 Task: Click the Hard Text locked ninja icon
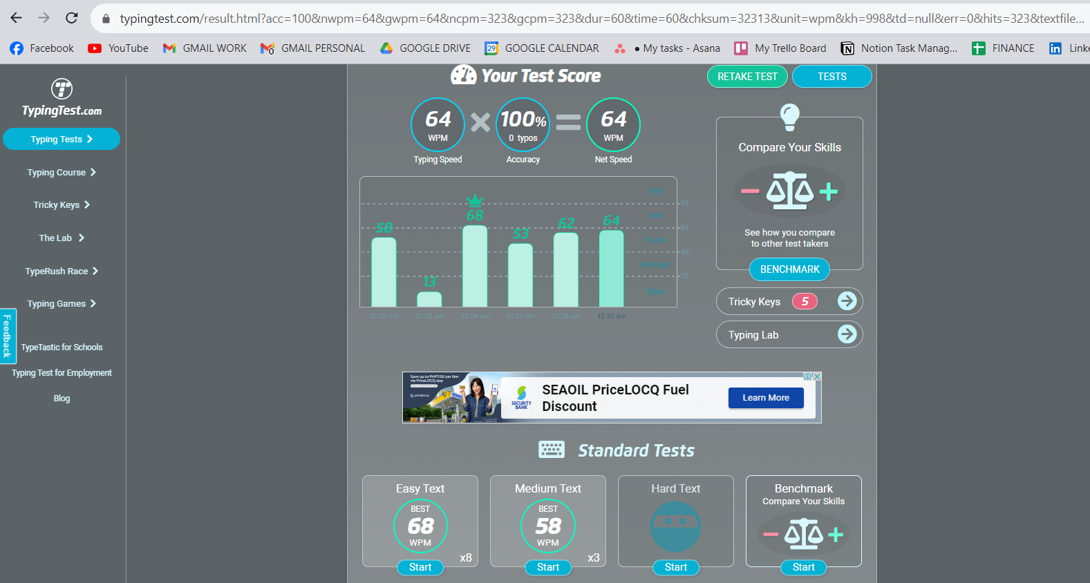675,526
